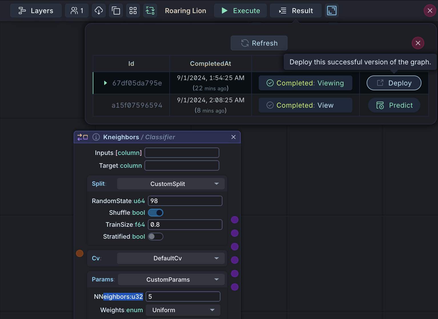Deploy the successful graph version
The width and height of the screenshot is (438, 319).
[394, 83]
